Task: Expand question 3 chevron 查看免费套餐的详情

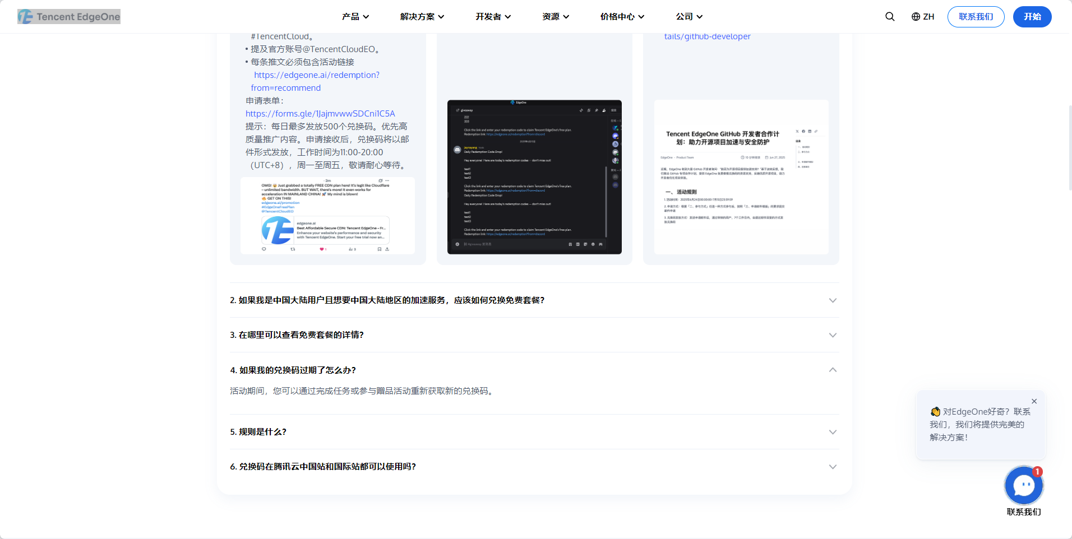Action: 833,335
